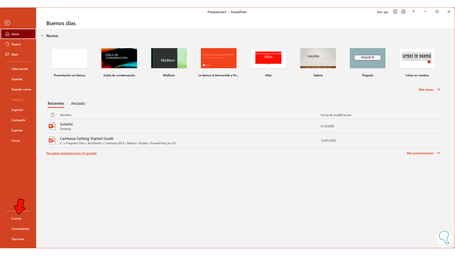
Task: Choose the Estela de condensación template
Action: (119, 58)
